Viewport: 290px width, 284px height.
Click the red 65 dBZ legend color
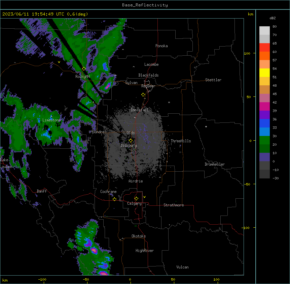click(264, 47)
